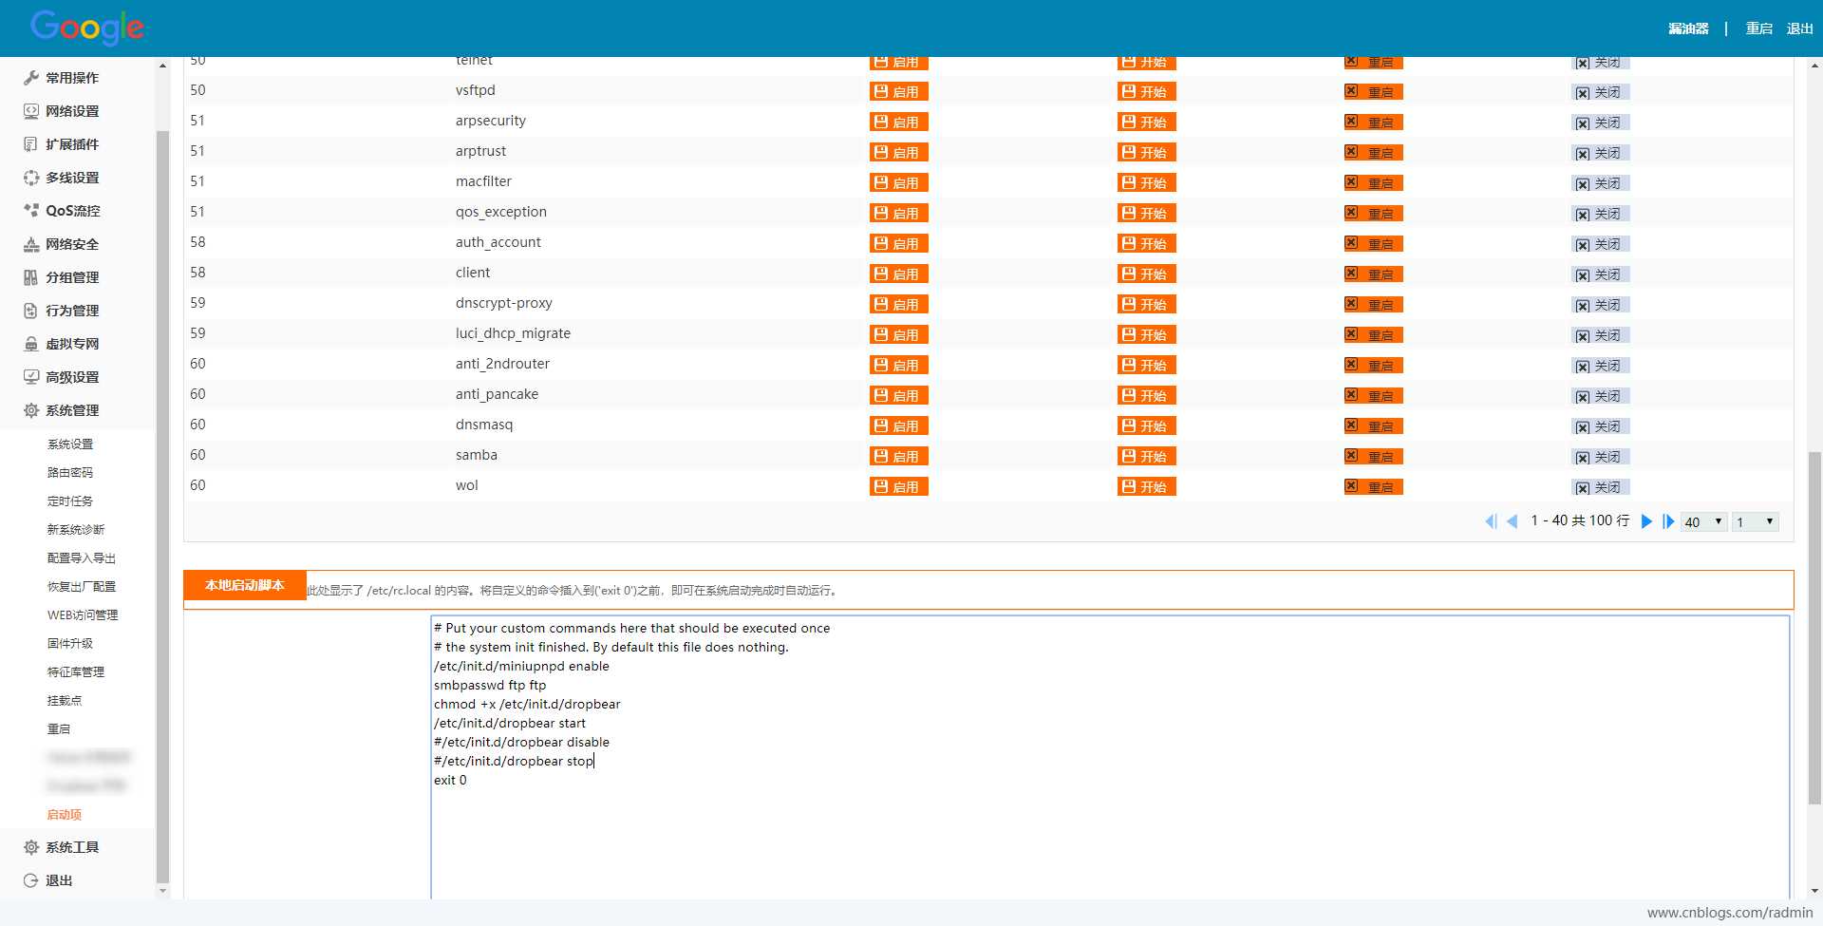The height and width of the screenshot is (926, 1823).
Task: Go to last page of table
Action: [1668, 521]
